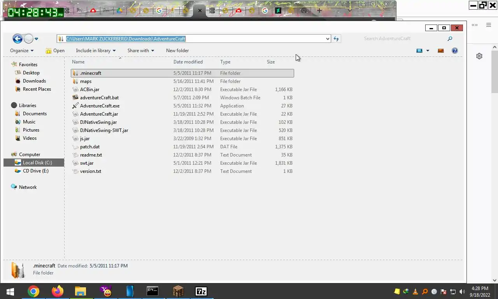Click the volume speaker tray icon
Screen dimensions: 498x299
462,292
